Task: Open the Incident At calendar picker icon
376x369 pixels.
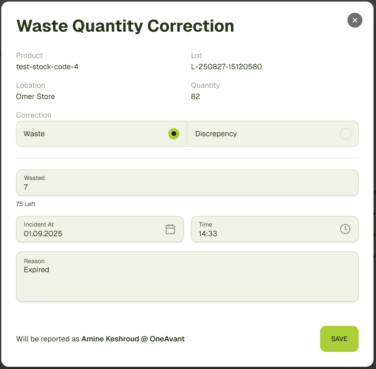Action: coord(170,229)
